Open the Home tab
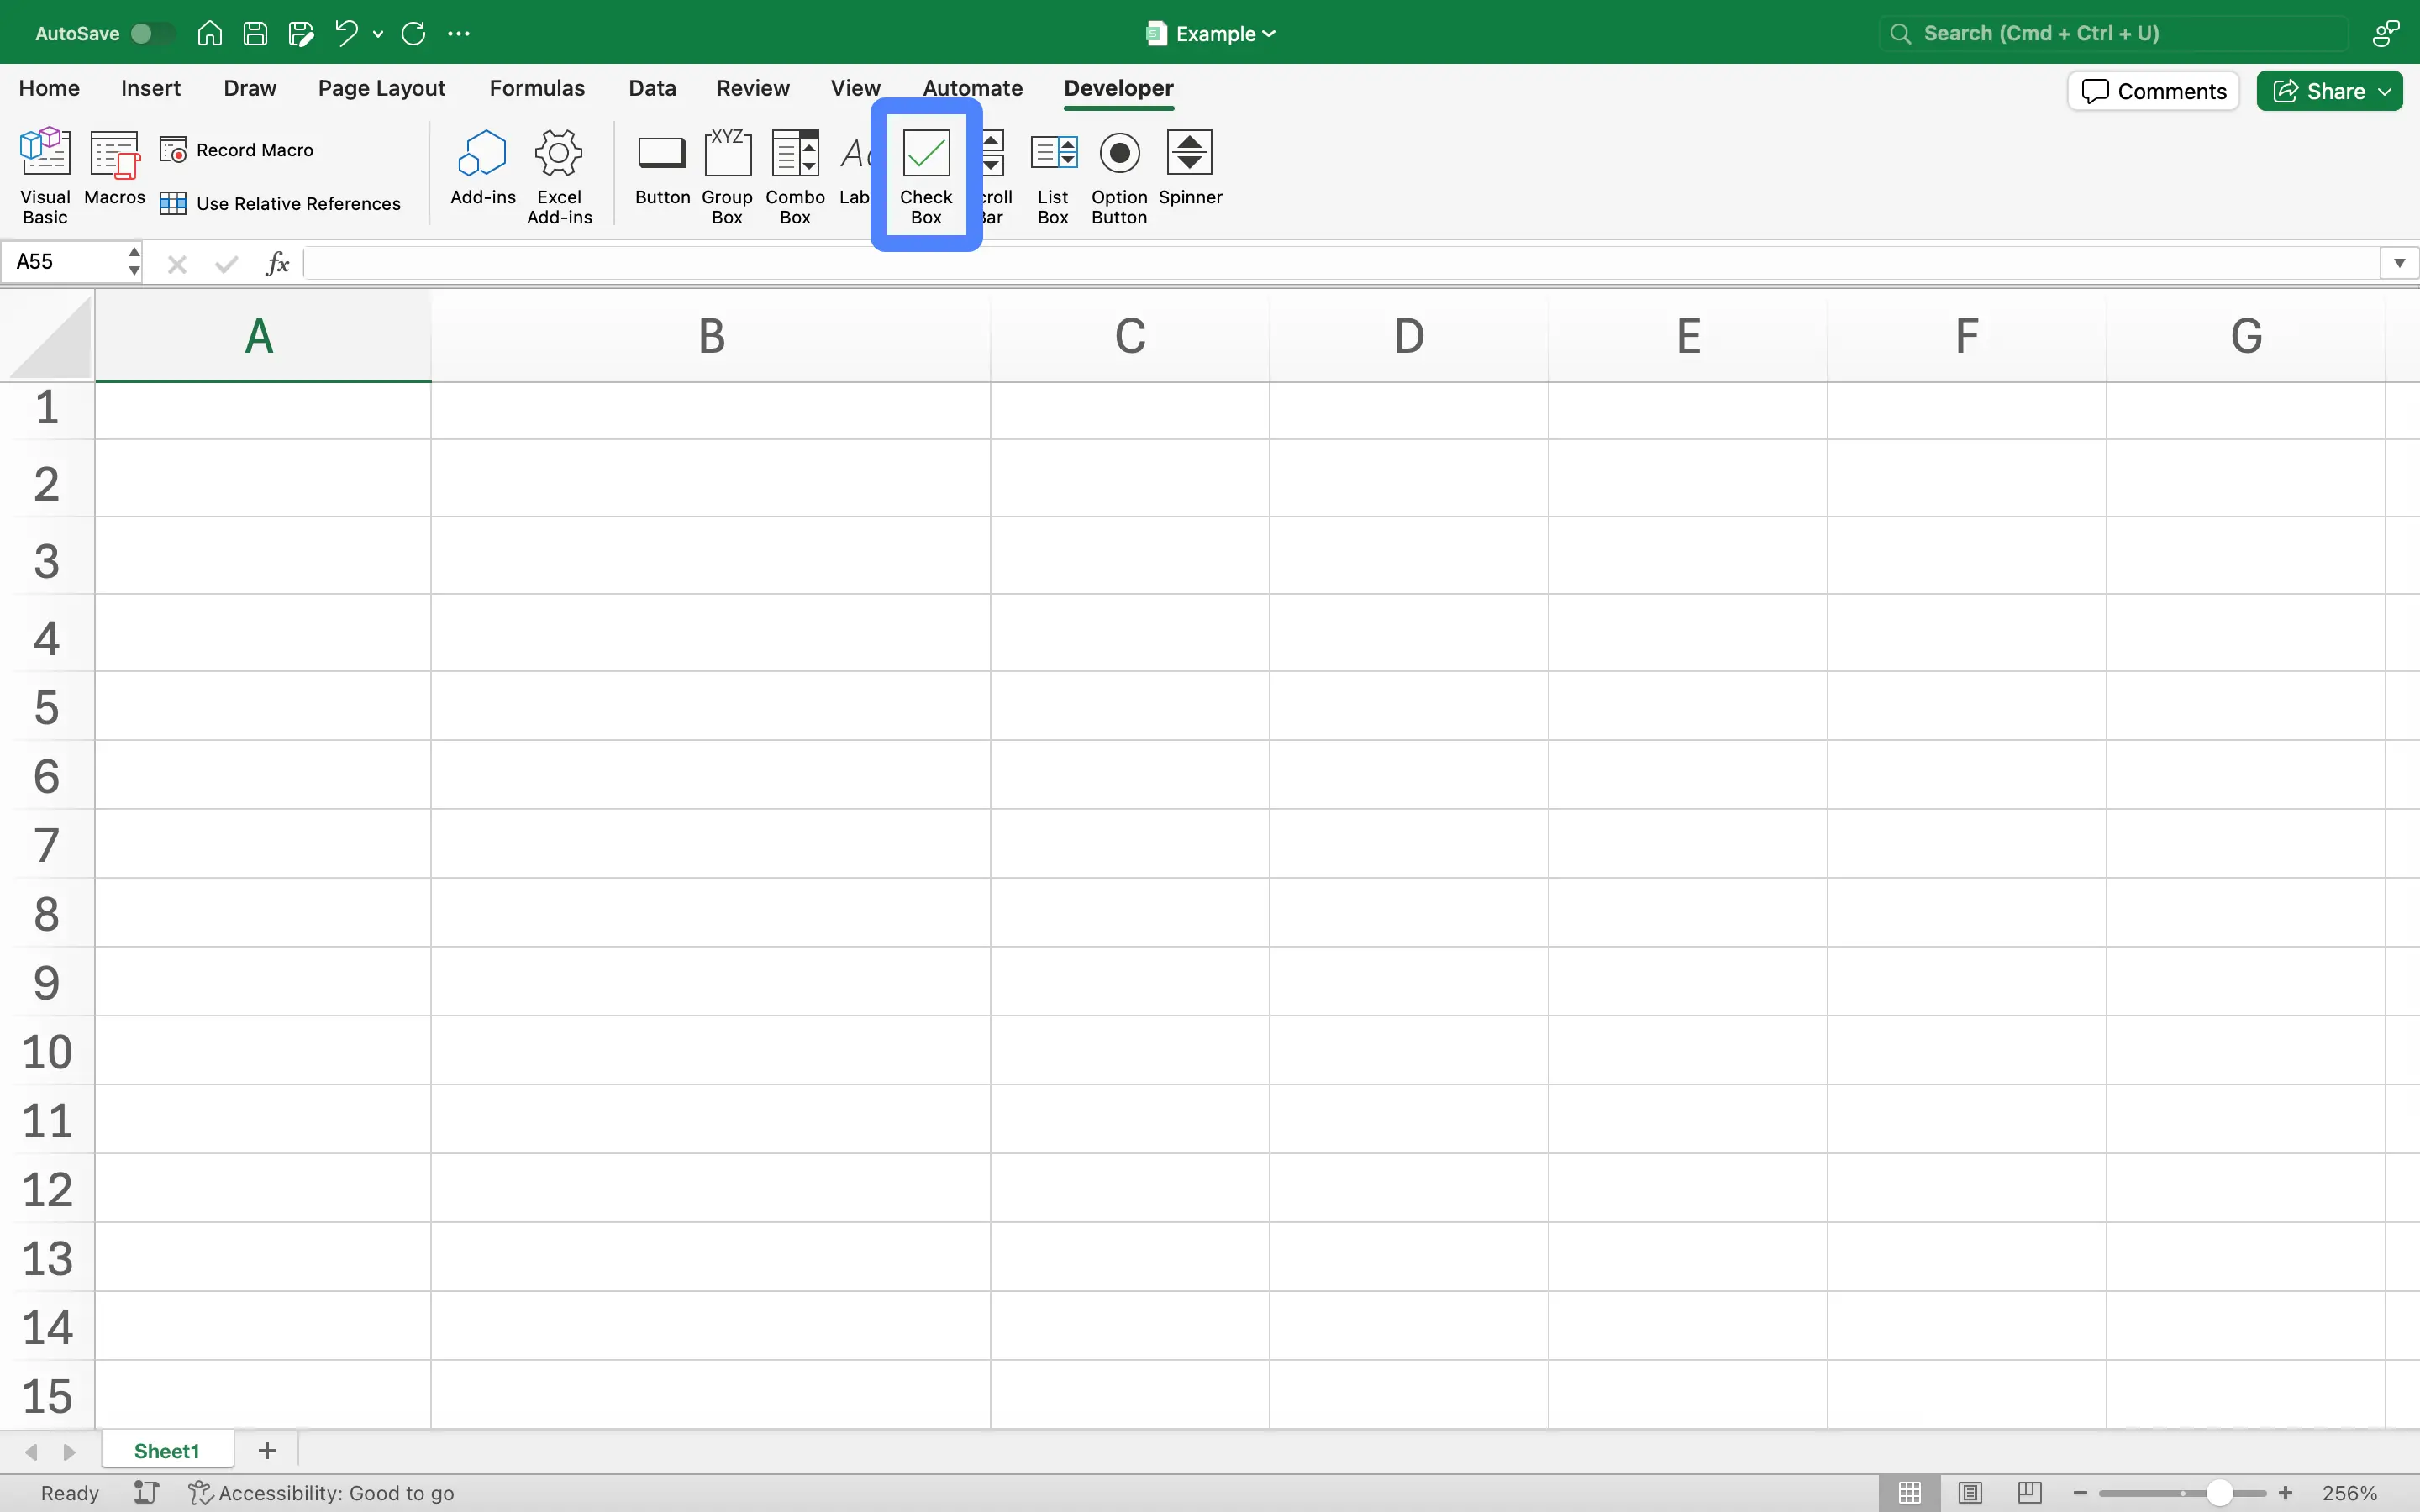 tap(49, 88)
